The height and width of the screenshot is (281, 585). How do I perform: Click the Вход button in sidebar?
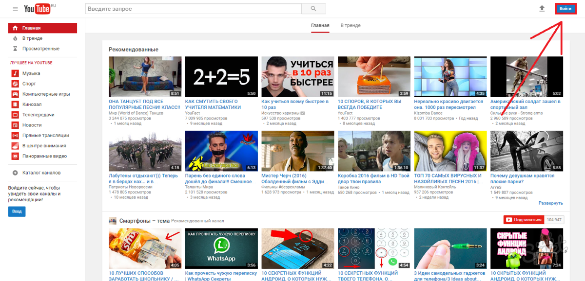pyautogui.click(x=17, y=211)
